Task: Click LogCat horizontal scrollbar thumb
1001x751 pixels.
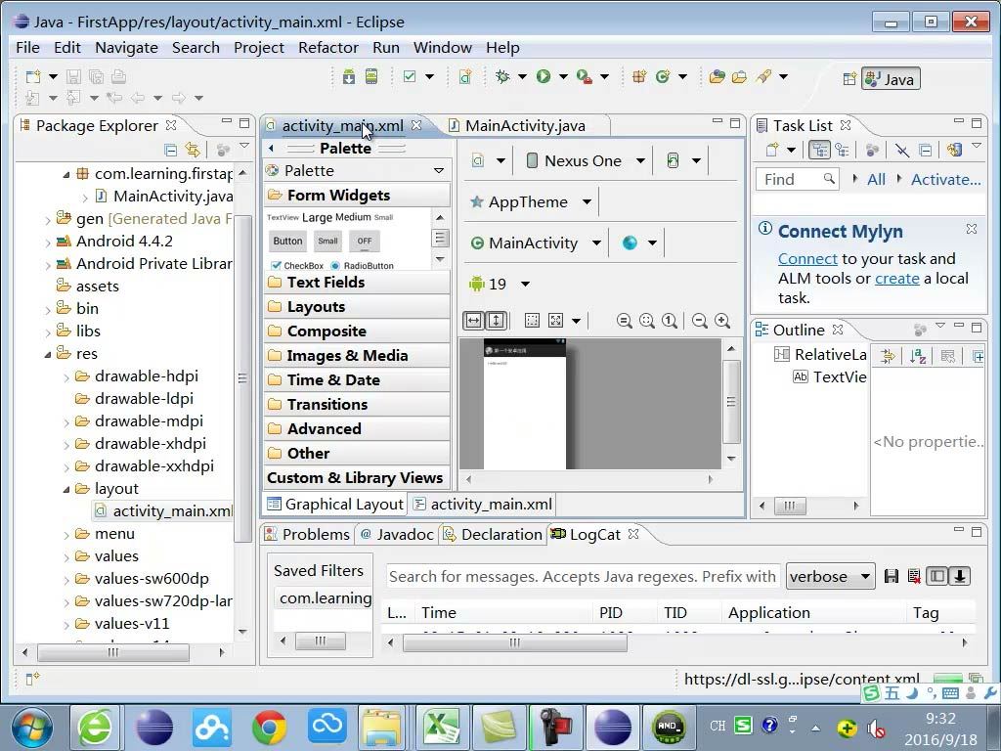Action: [514, 643]
